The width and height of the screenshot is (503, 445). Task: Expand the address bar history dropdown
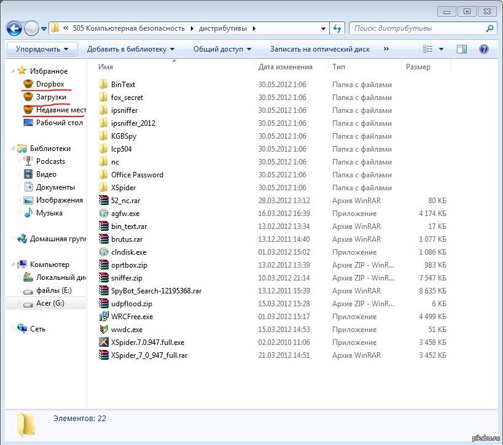tap(323, 28)
